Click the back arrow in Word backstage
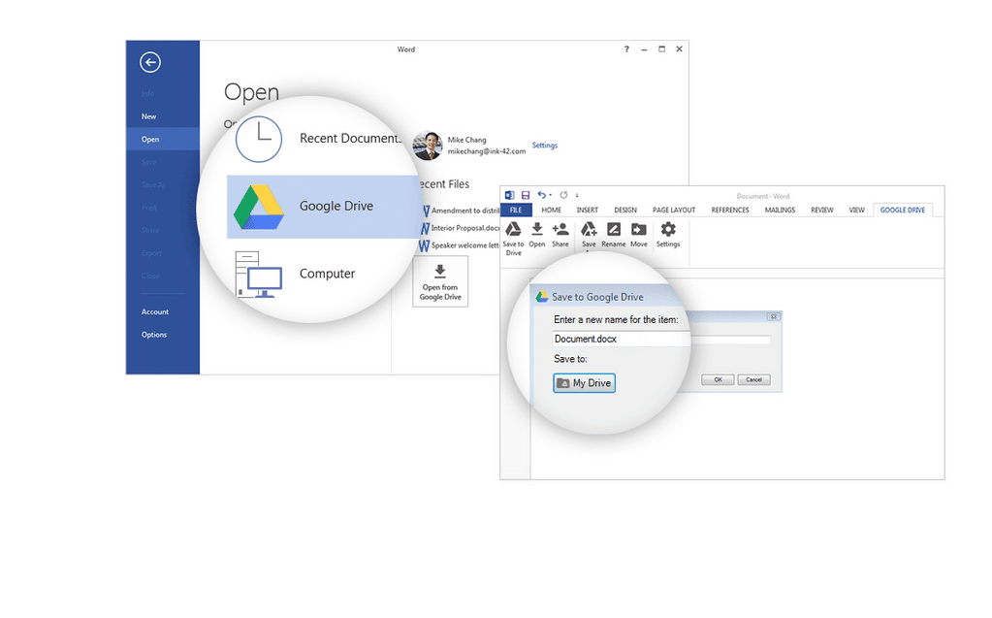The height and width of the screenshot is (618, 992). point(149,63)
